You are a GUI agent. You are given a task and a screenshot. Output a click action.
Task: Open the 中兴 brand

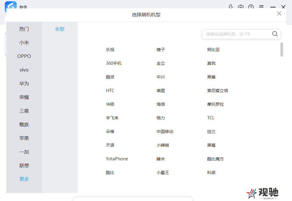pos(161,77)
